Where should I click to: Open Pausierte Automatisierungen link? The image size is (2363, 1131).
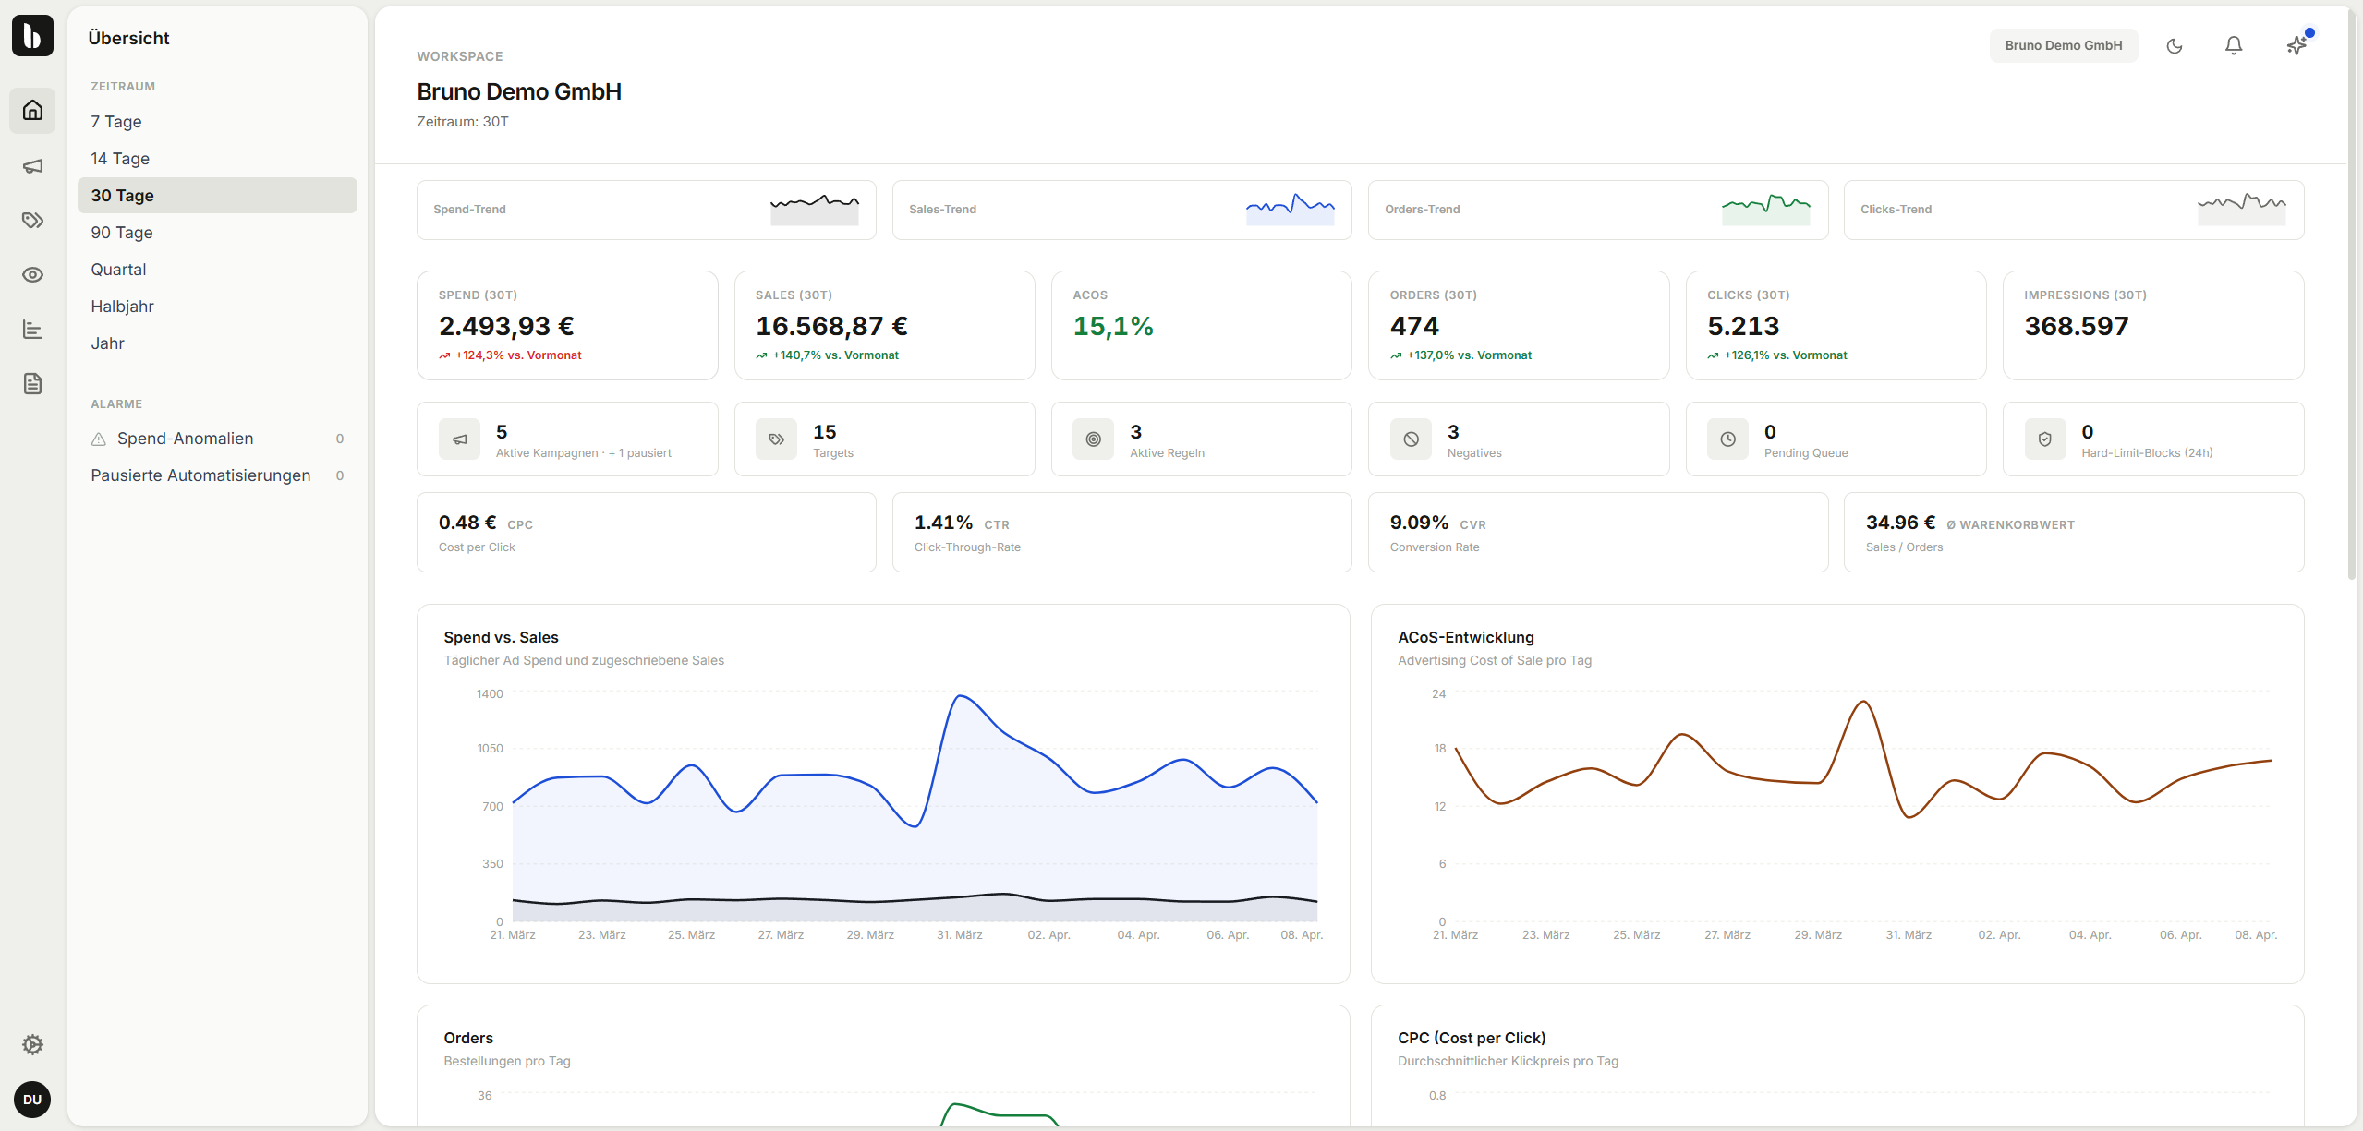pos(200,475)
